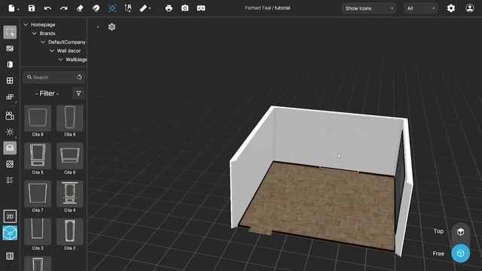
Task: Select the room drawing tool in sidebar
Action: pyautogui.click(x=10, y=32)
